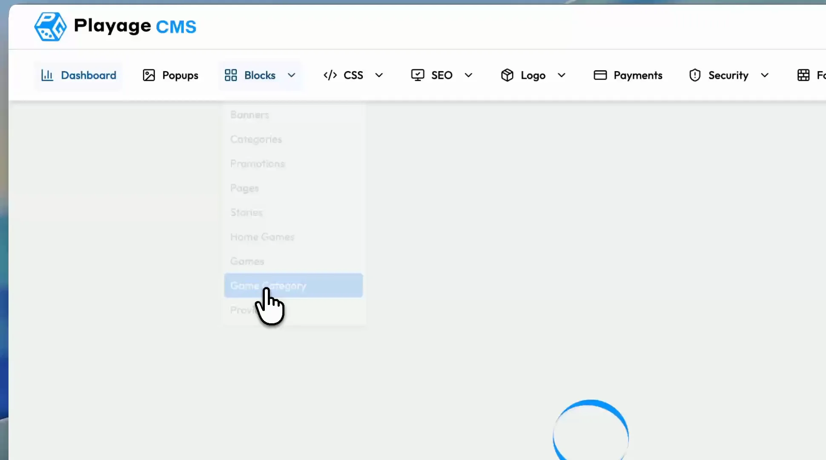Click the SEO monitor icon

pos(418,75)
